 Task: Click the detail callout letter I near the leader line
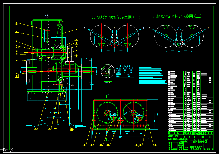pyautogui.click(x=73, y=85)
